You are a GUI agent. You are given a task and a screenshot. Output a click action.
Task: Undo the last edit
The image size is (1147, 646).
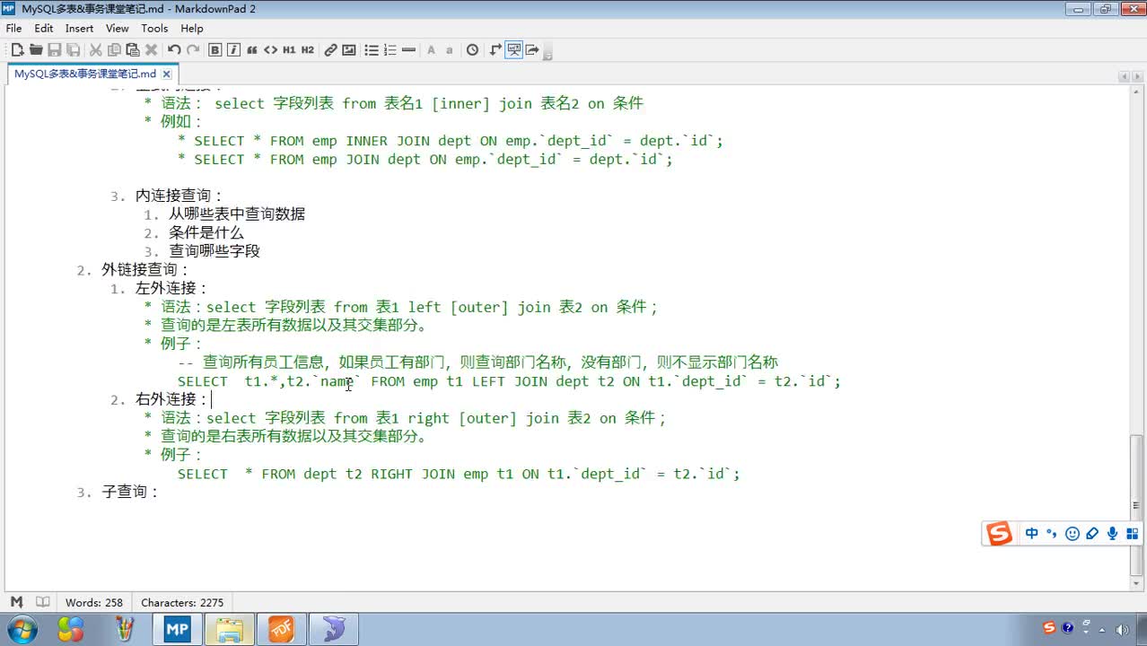174,50
